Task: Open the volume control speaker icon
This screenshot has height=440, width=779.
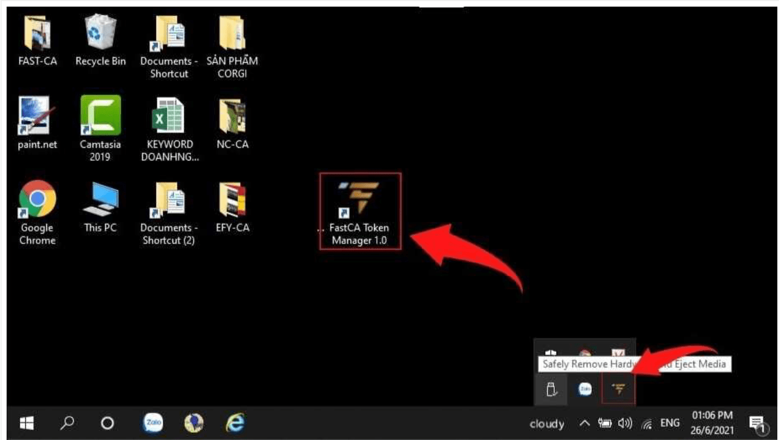Action: tap(625, 423)
